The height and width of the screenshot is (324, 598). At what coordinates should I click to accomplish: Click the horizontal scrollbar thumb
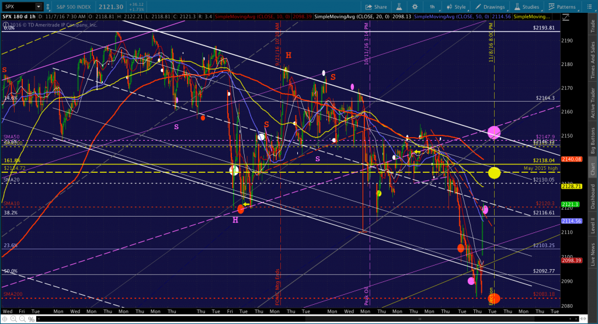tap(419, 319)
